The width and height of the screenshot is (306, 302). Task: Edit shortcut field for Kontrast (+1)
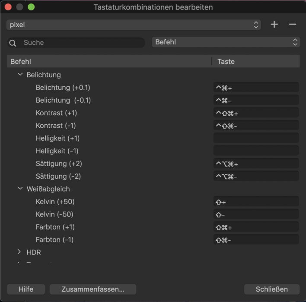[x=256, y=113]
